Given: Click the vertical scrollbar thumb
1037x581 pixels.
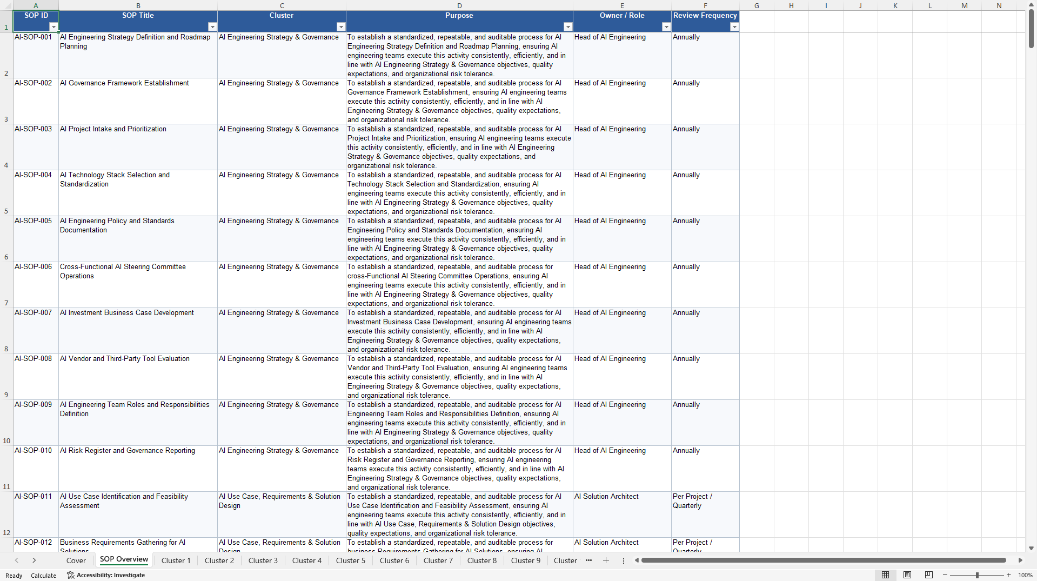Looking at the screenshot, I should (x=1031, y=28).
